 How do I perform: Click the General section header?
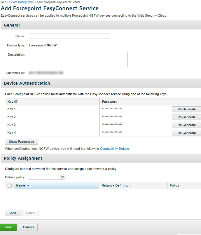(x=101, y=25)
